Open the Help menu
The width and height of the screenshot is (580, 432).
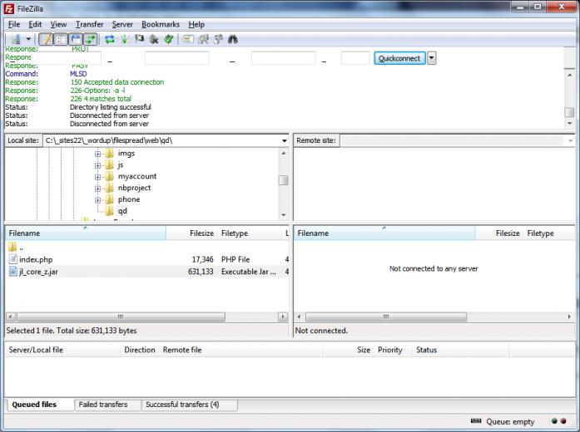[196, 24]
